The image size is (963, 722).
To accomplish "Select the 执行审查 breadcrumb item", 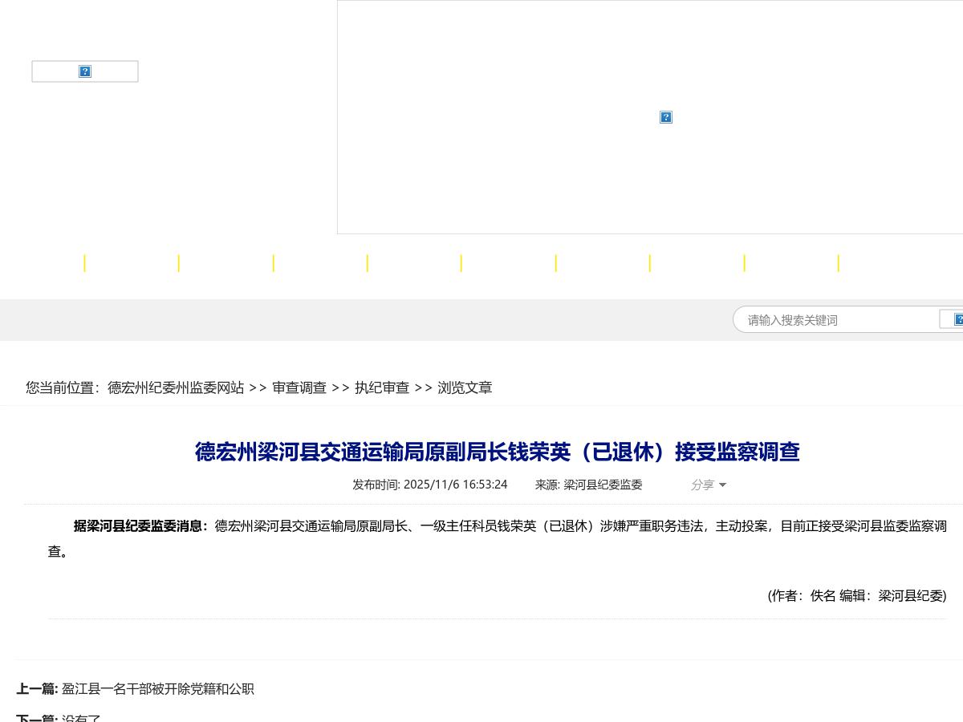I will [382, 387].
